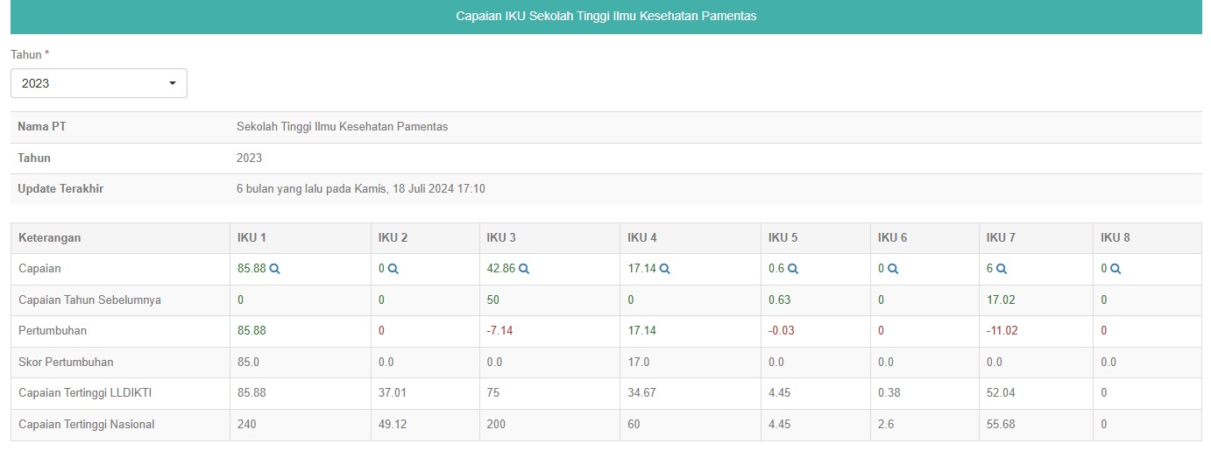Image resolution: width=1211 pixels, height=458 pixels.
Task: Click the -11.02 Pertumbuhan value in IKU 7
Action: (x=1002, y=331)
